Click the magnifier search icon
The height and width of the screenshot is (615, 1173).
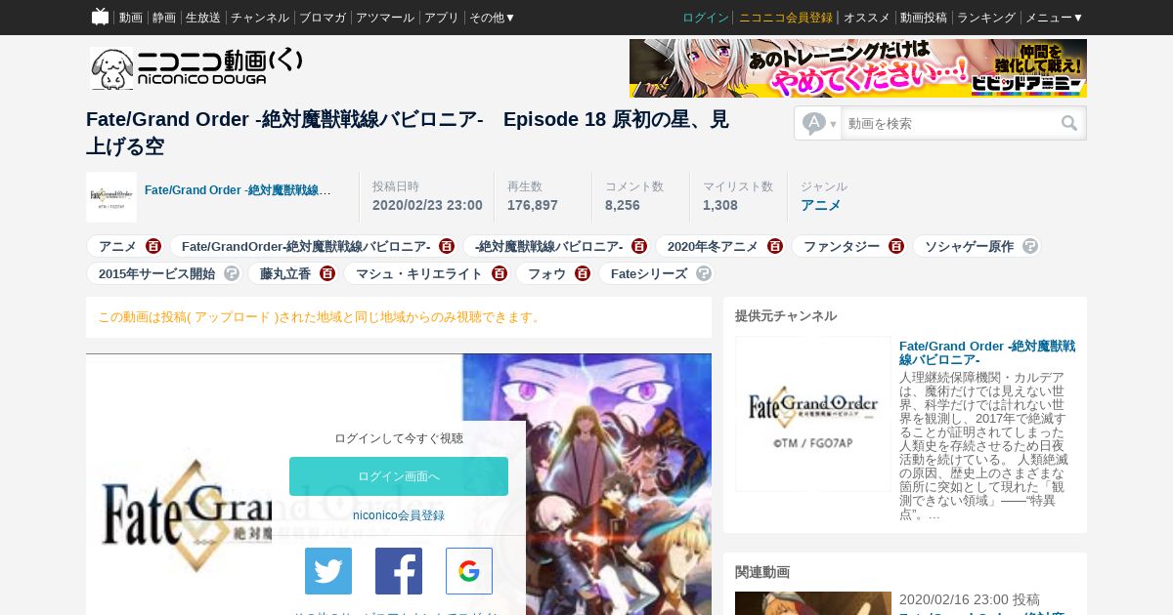(1069, 123)
